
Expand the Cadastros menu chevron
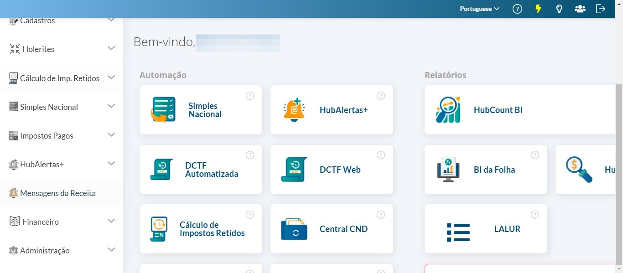click(x=111, y=20)
